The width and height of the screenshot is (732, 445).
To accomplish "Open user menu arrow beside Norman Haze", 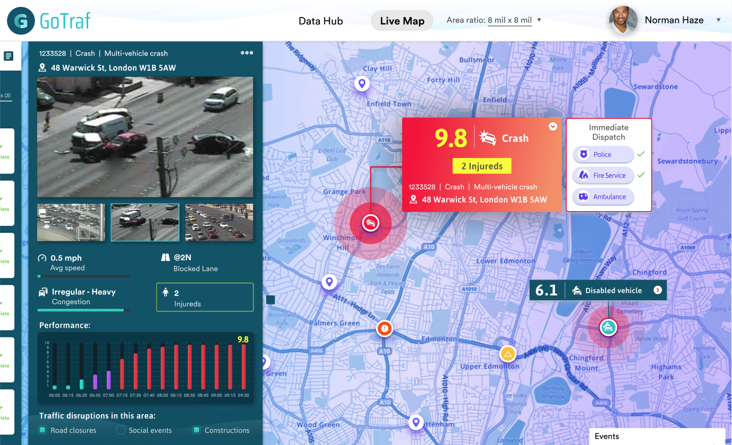I will pyautogui.click(x=719, y=20).
